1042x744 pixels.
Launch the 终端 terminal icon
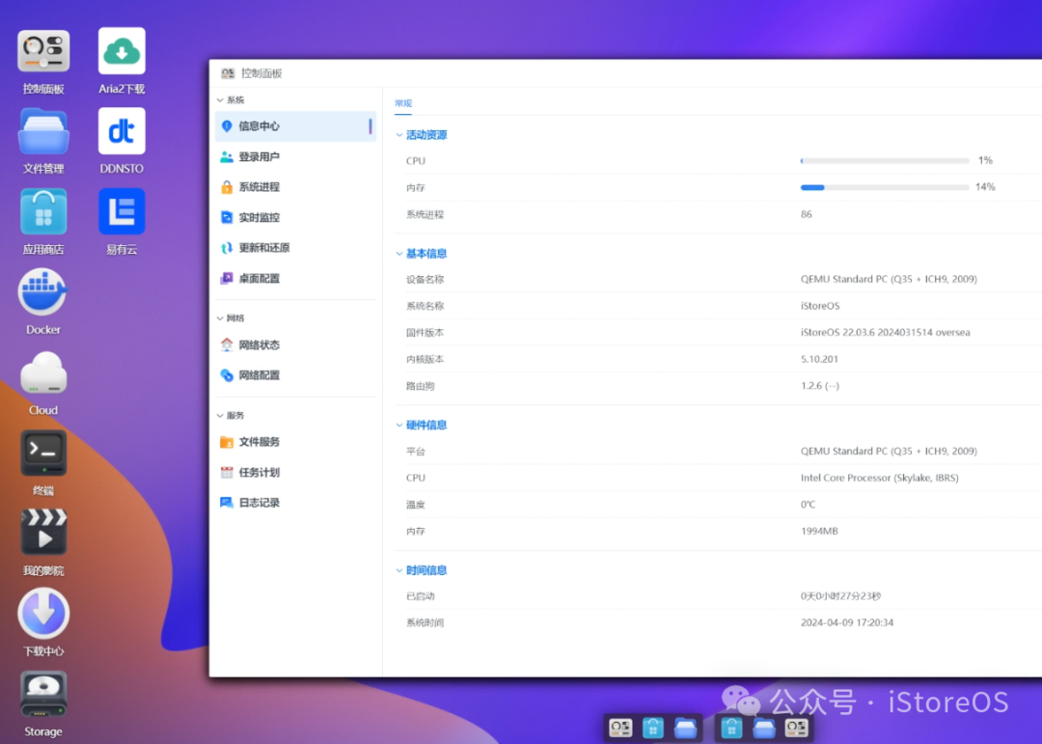43,453
